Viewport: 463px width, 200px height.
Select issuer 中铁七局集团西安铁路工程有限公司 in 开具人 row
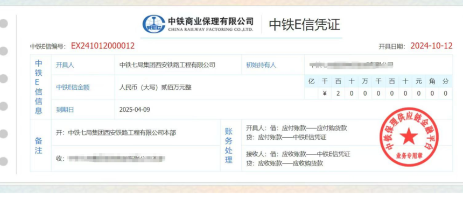click(167, 65)
